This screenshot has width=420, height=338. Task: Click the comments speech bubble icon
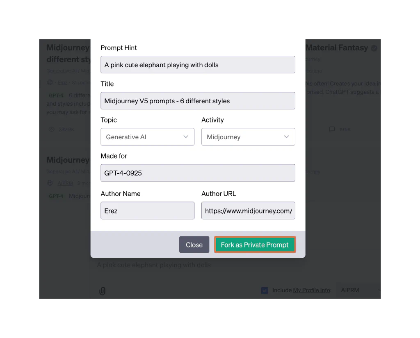tap(332, 129)
